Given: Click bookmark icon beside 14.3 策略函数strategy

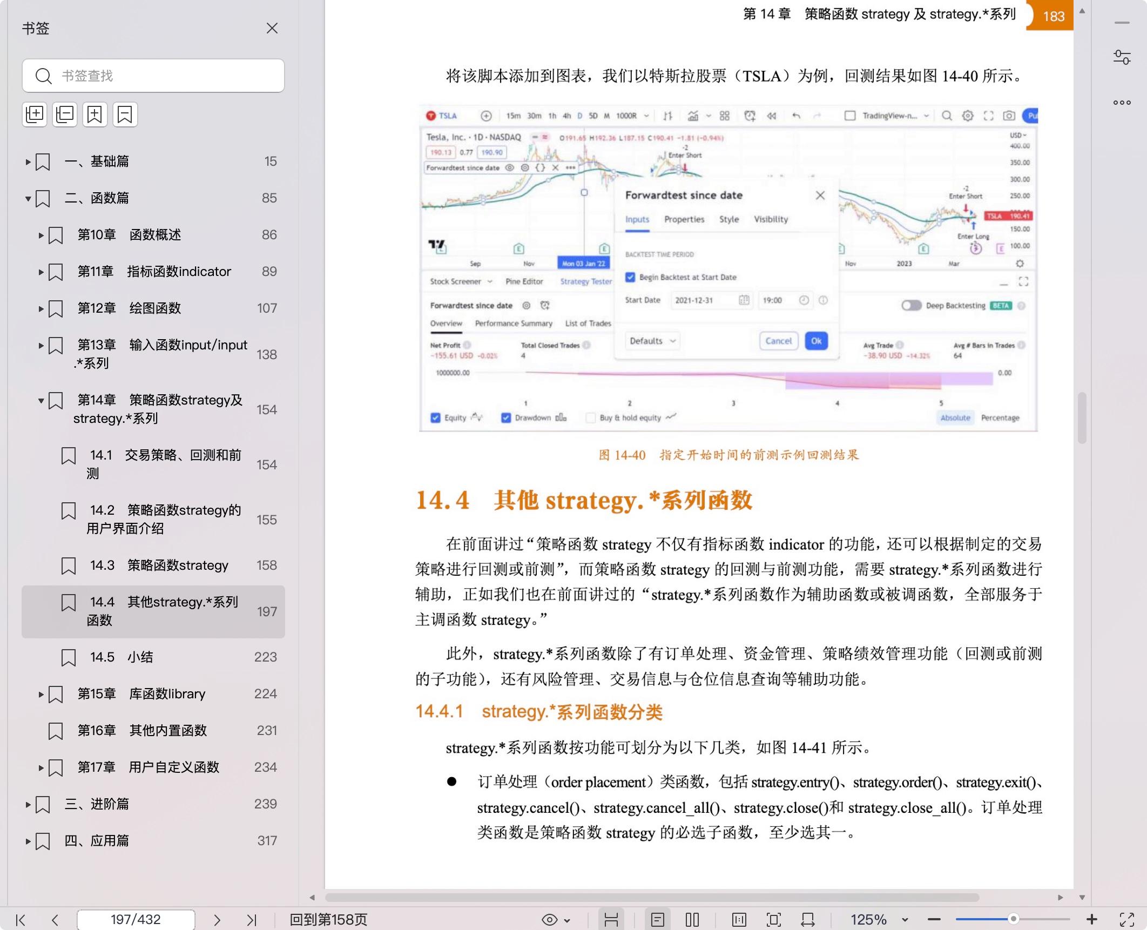Looking at the screenshot, I should pyautogui.click(x=69, y=566).
